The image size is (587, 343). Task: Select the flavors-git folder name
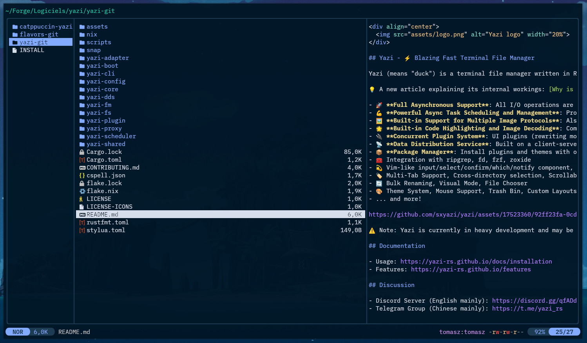[x=39, y=34]
